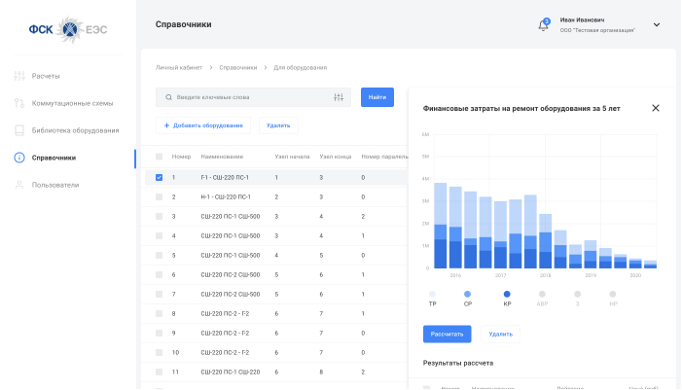Screen dimensions: 682x390
Task: Sort by Узел начала column header
Action: point(292,157)
